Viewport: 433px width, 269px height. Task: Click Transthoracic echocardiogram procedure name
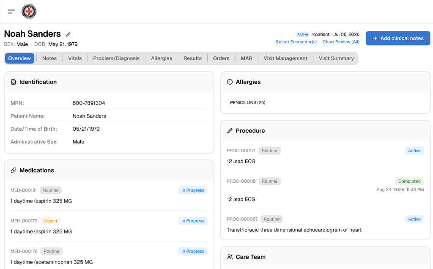click(x=294, y=230)
